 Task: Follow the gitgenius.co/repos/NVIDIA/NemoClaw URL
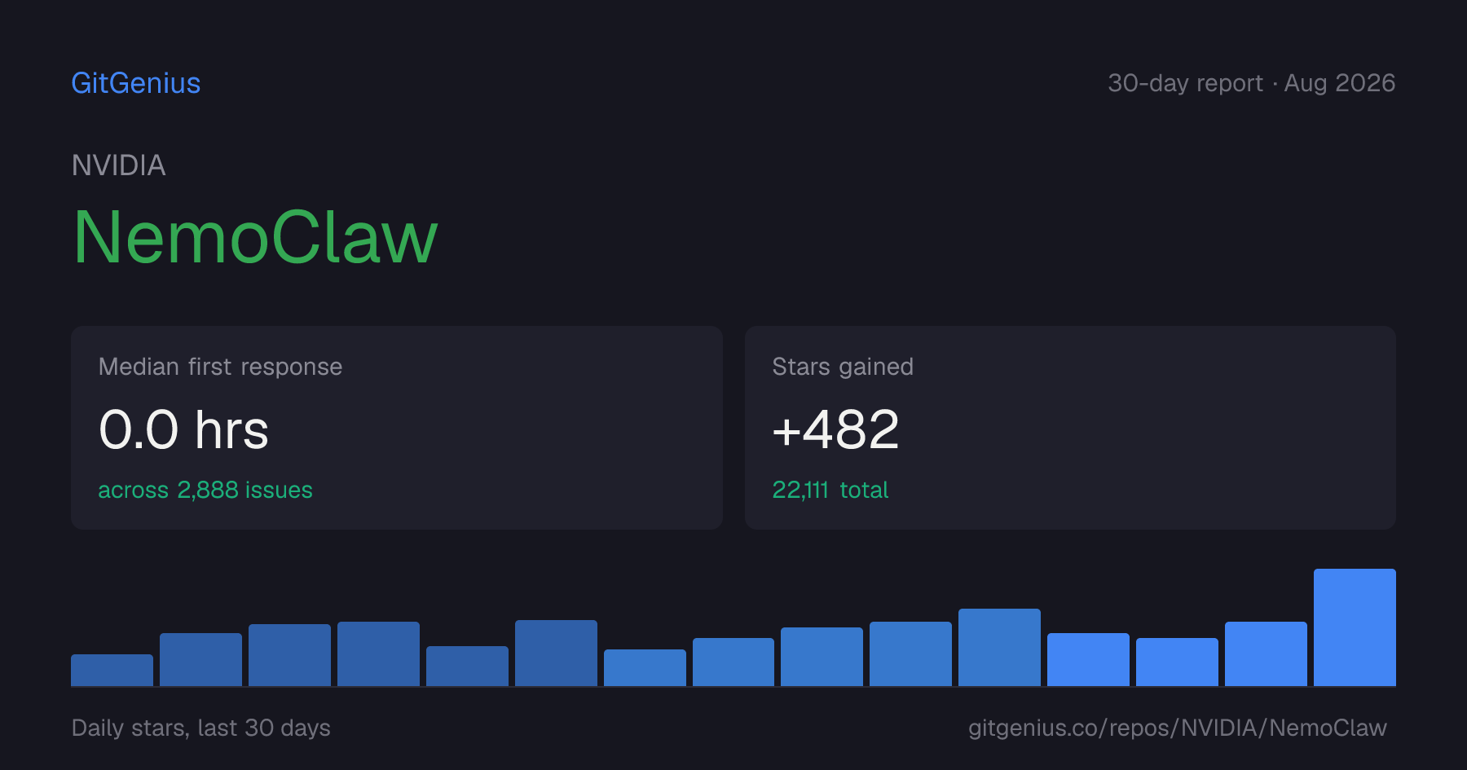[1178, 728]
